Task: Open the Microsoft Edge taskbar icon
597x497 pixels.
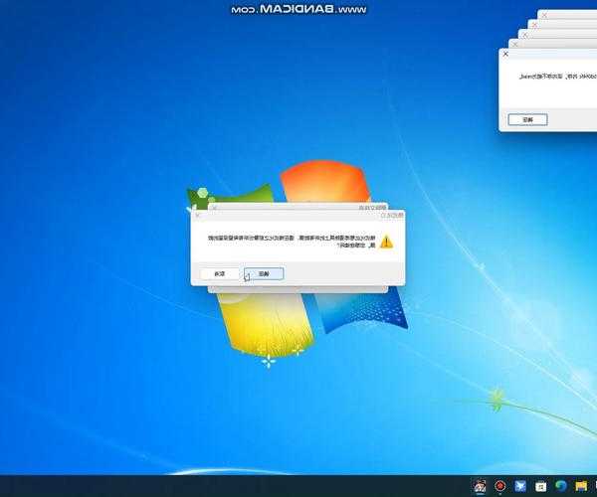Action: click(x=560, y=486)
